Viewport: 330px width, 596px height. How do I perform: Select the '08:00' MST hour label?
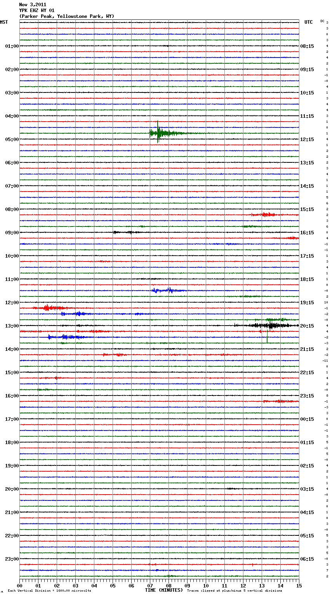coord(12,209)
